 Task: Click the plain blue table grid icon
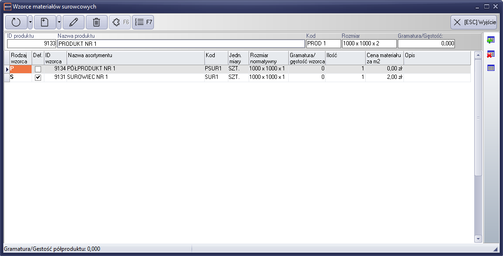click(x=491, y=68)
